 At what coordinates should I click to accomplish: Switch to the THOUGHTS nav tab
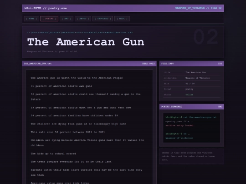pos(103,19)
